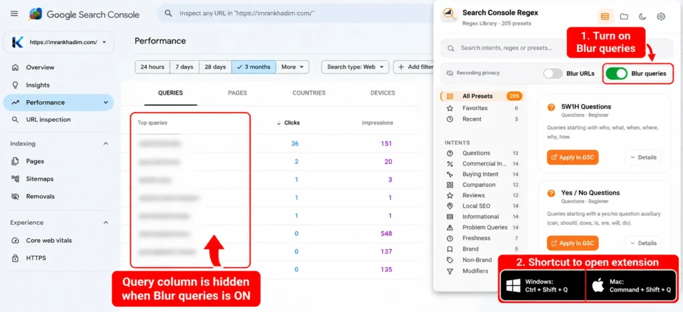
Task: Switch extension to dark mode moon icon
Action: tap(642, 17)
